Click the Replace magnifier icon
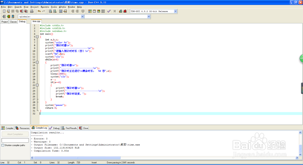Viewport: 303px width, 165px height. [x=55, y=11]
